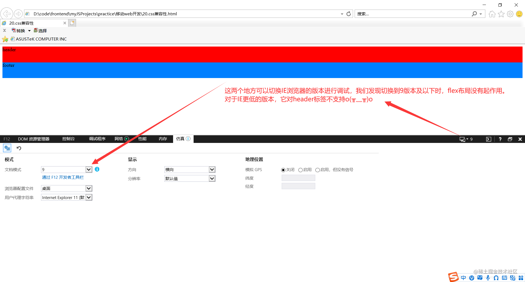This screenshot has width=525, height=282.
Task: Click the device emulation icon showing version 9
Action: [x=463, y=139]
